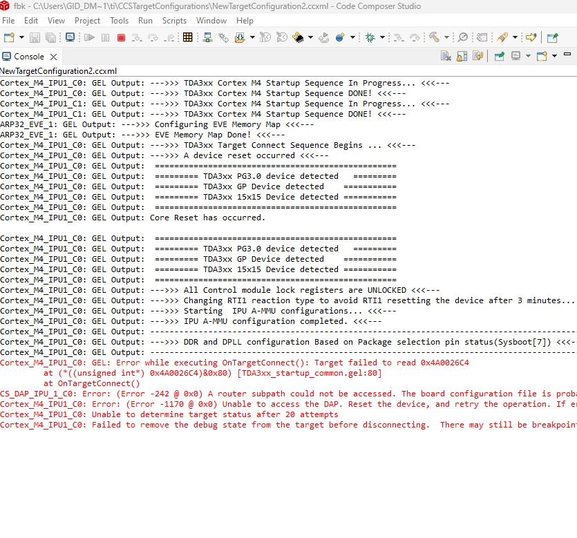The height and width of the screenshot is (538, 577).
Task: Click the yellow arrow with asterisk icon
Action: click(x=531, y=37)
